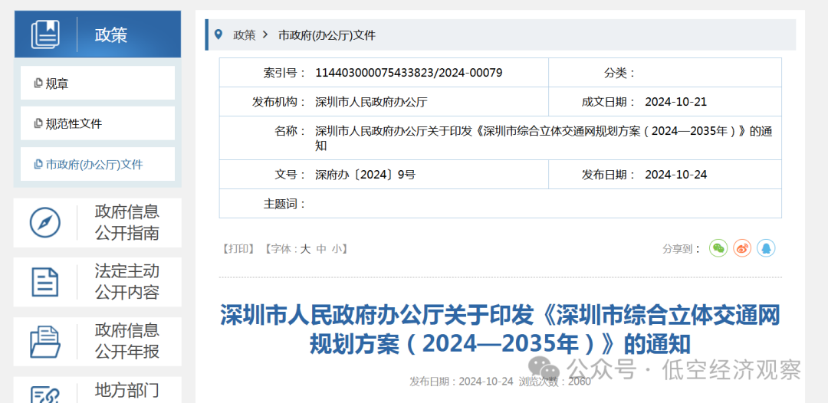Click the small page icon beside 规范性文件
828x403 pixels.
click(38, 123)
